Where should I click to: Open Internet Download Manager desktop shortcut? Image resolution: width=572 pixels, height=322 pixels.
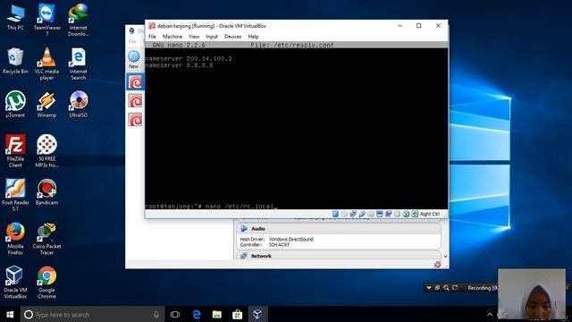78,20
